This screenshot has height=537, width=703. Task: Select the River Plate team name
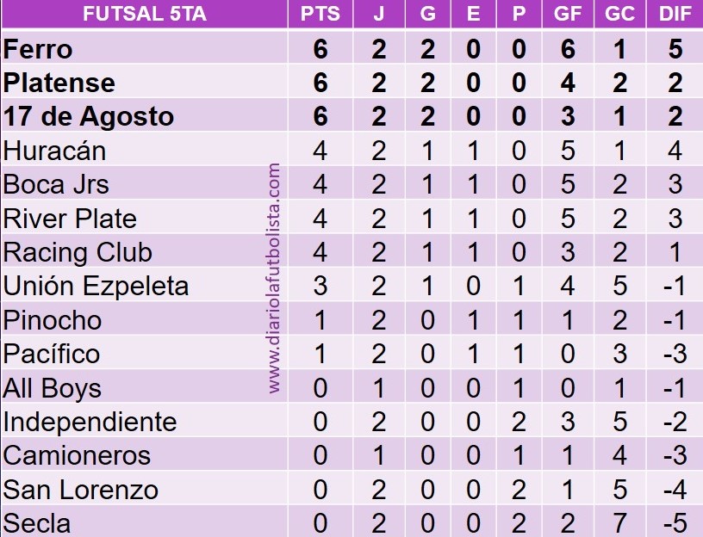[70, 219]
